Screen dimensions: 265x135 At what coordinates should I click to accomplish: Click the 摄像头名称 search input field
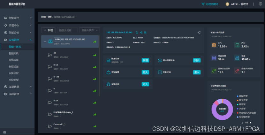tap(67, 30)
